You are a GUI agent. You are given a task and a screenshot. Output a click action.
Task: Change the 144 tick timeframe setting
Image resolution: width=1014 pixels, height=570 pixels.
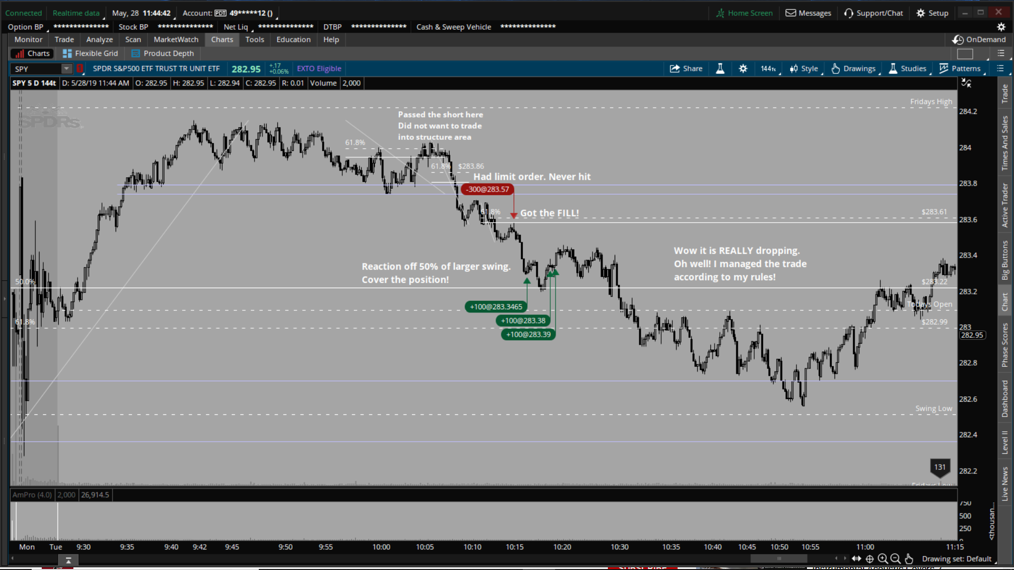[768, 69]
